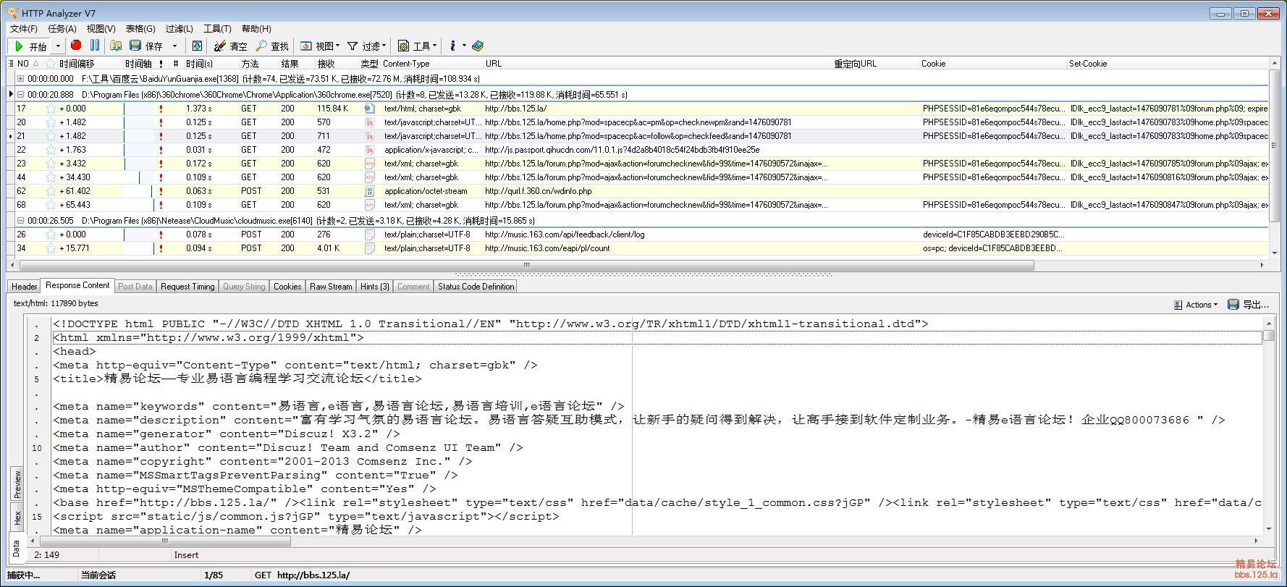
Task: Open the 查找 search tool
Action: tap(272, 46)
